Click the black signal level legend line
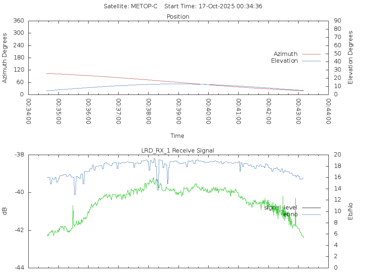The width and height of the screenshot is (367, 275). (x=311, y=208)
